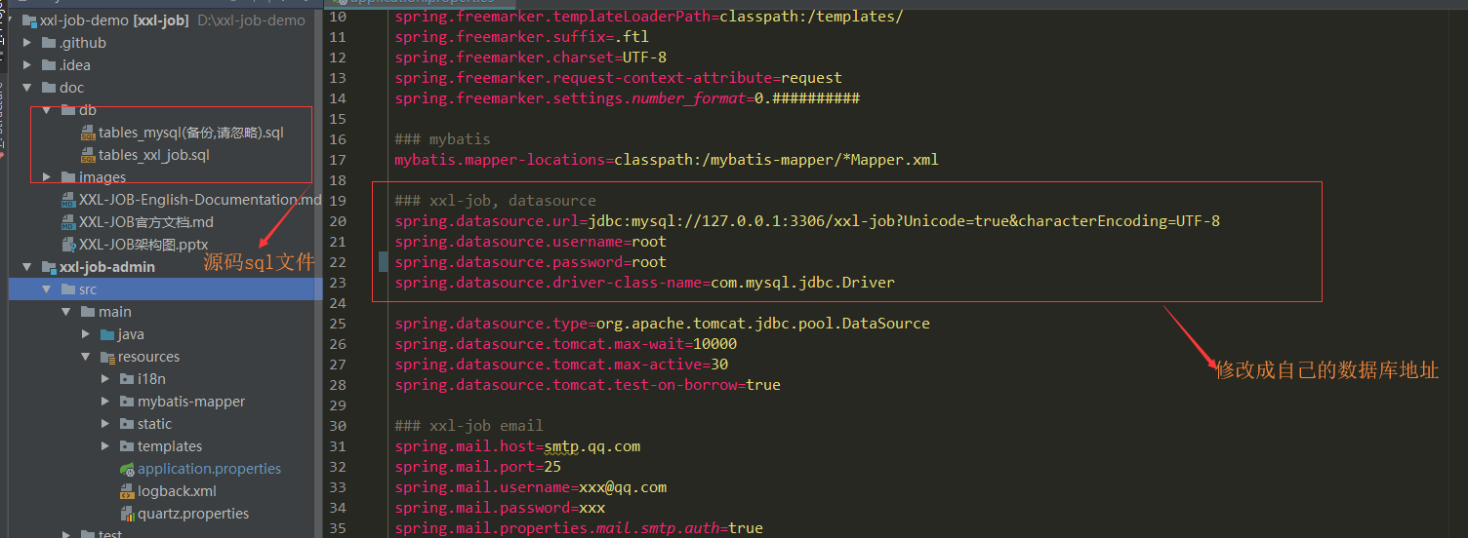
Task: Click the spring.datasource.tomcat.test-on-borrow=true line
Action: click(x=587, y=385)
